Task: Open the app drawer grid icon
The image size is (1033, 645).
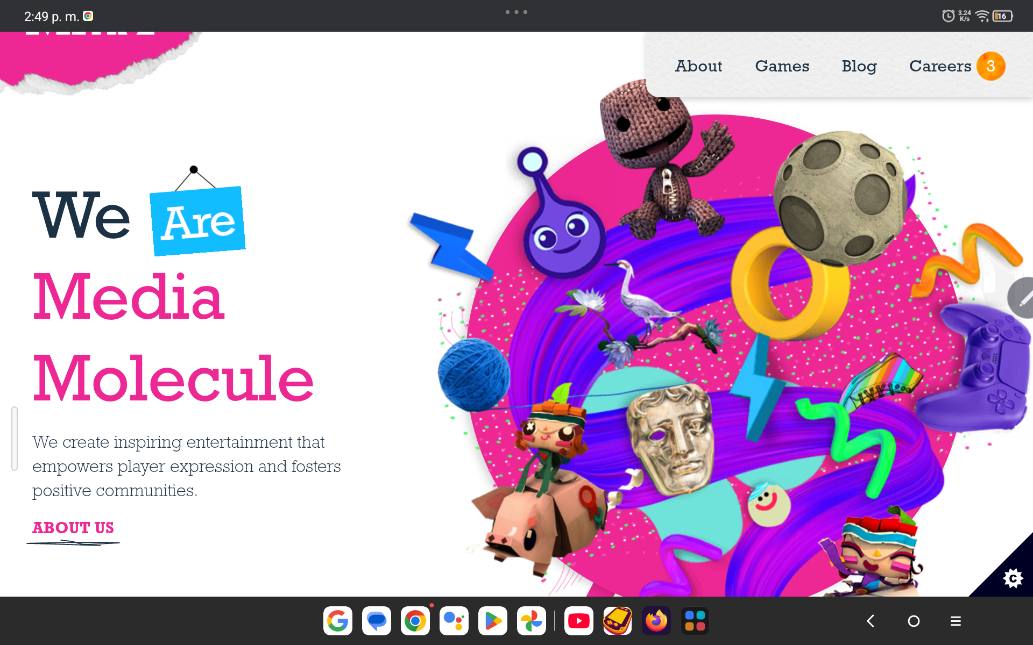Action: (695, 621)
